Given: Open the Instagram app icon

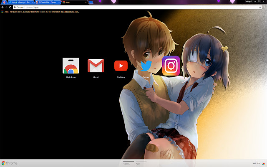Looking at the screenshot, I should point(171,66).
